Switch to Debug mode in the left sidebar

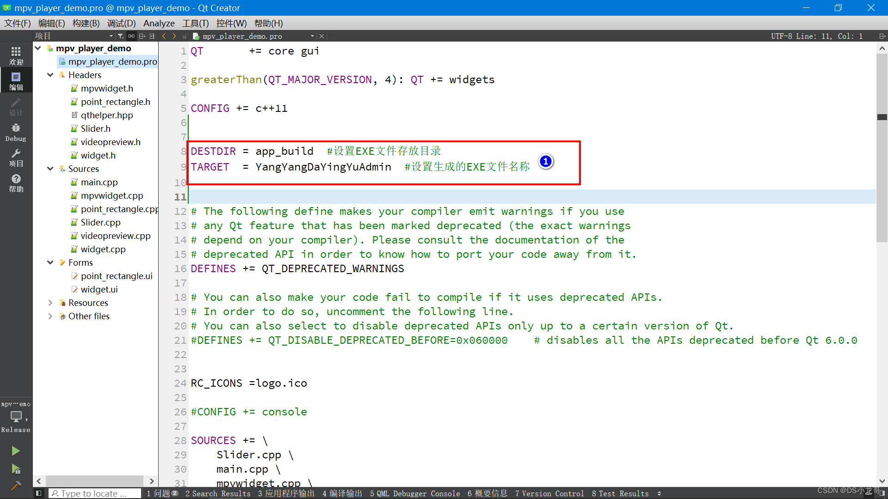tap(16, 132)
